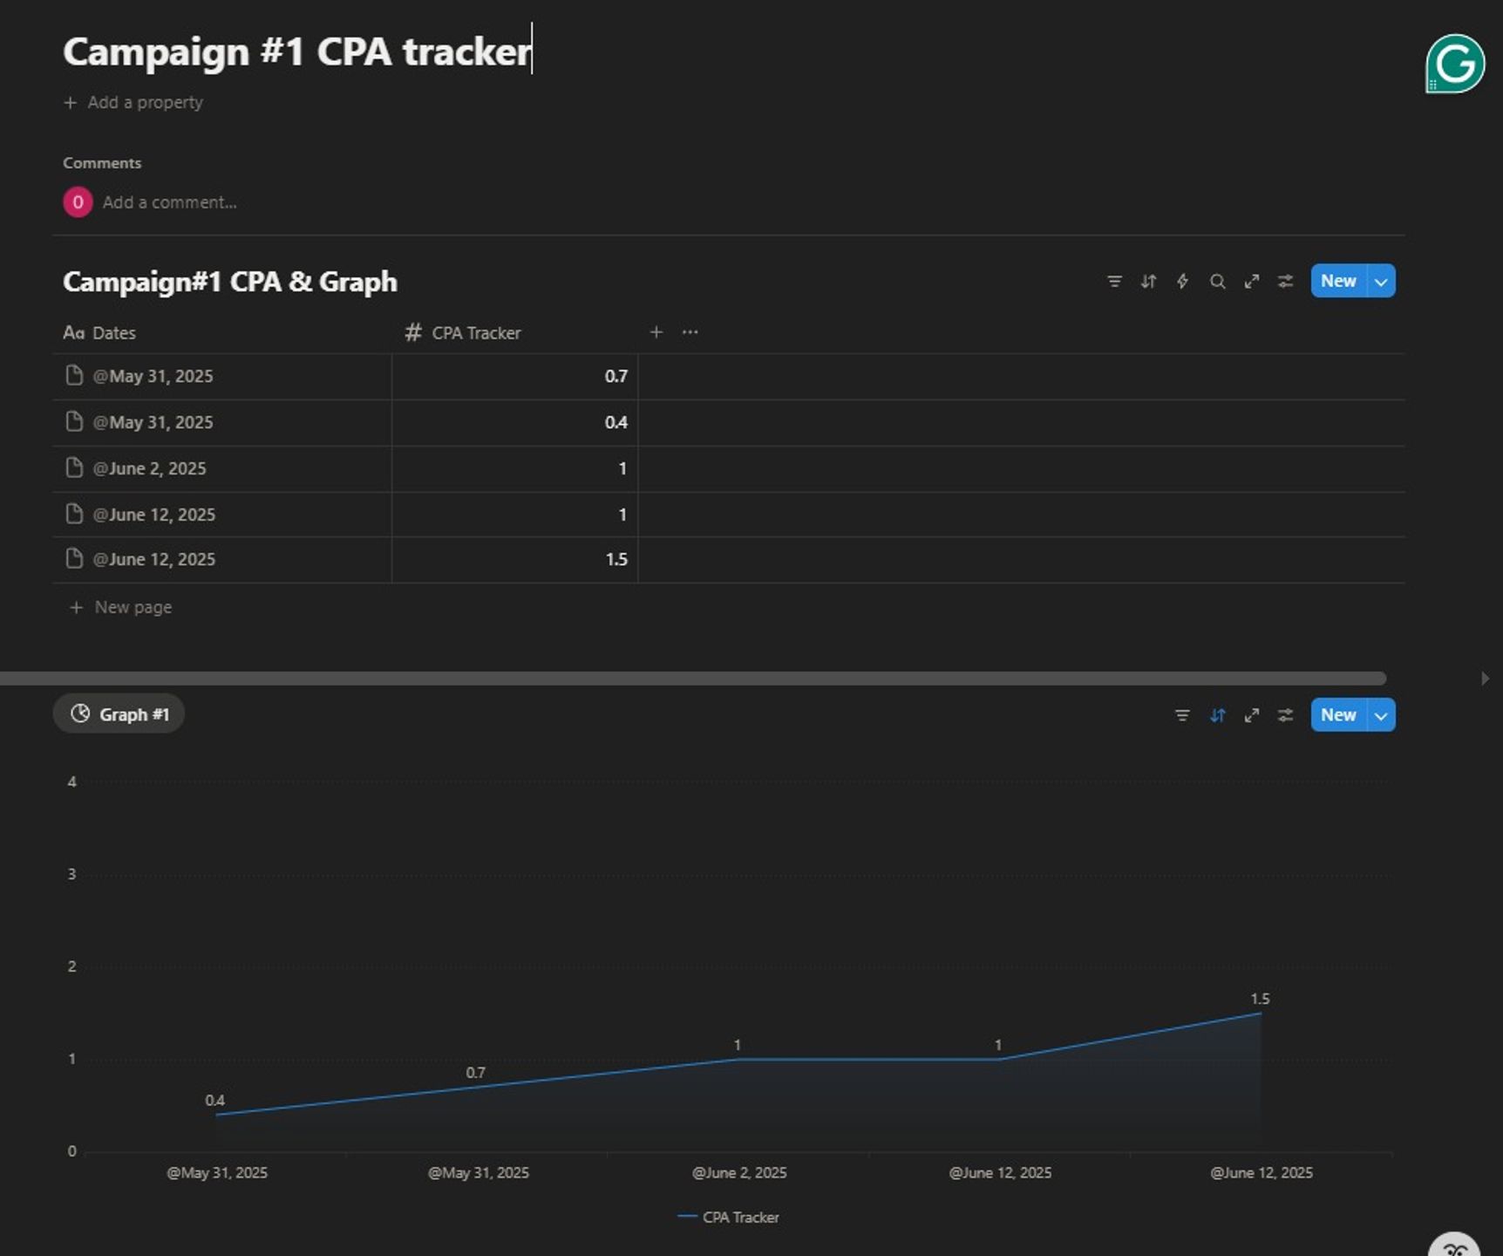Click the Comments section heading
This screenshot has width=1503, height=1256.
point(102,163)
